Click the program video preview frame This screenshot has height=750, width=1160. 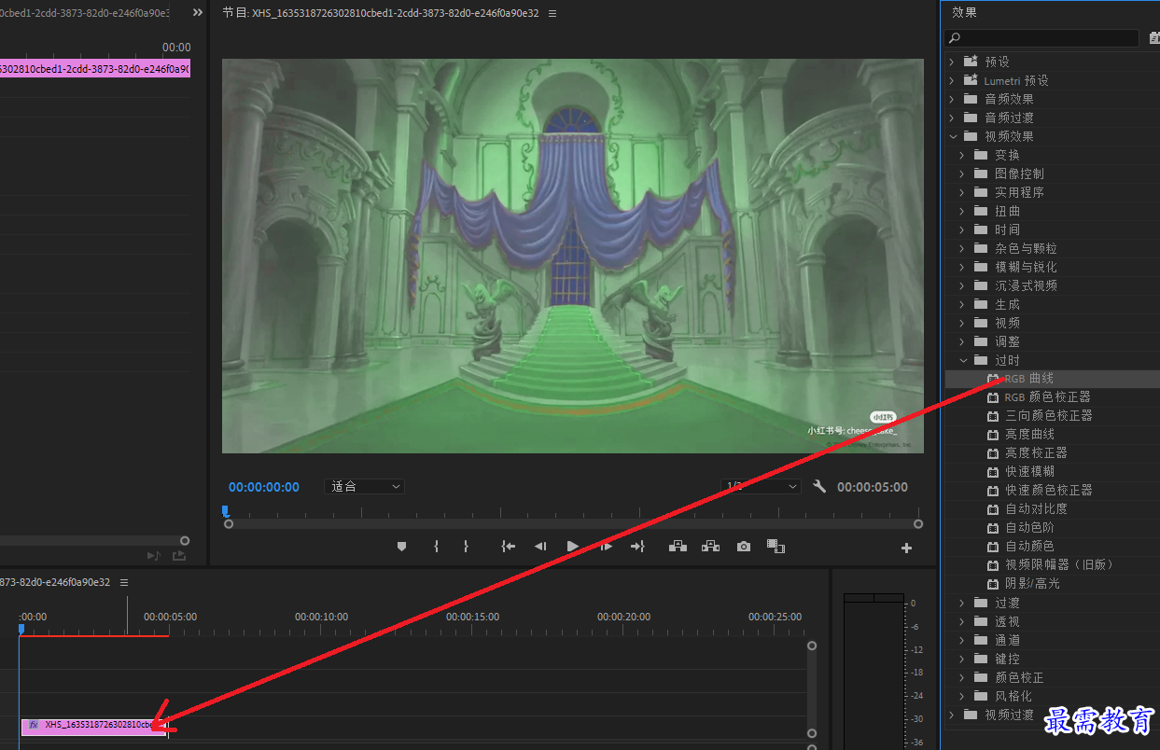(573, 256)
